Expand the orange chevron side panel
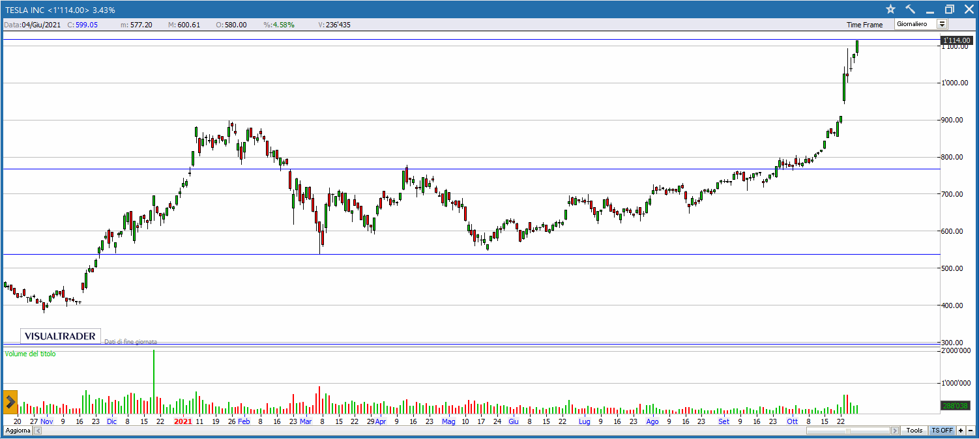Image resolution: width=979 pixels, height=439 pixels. pos(10,403)
